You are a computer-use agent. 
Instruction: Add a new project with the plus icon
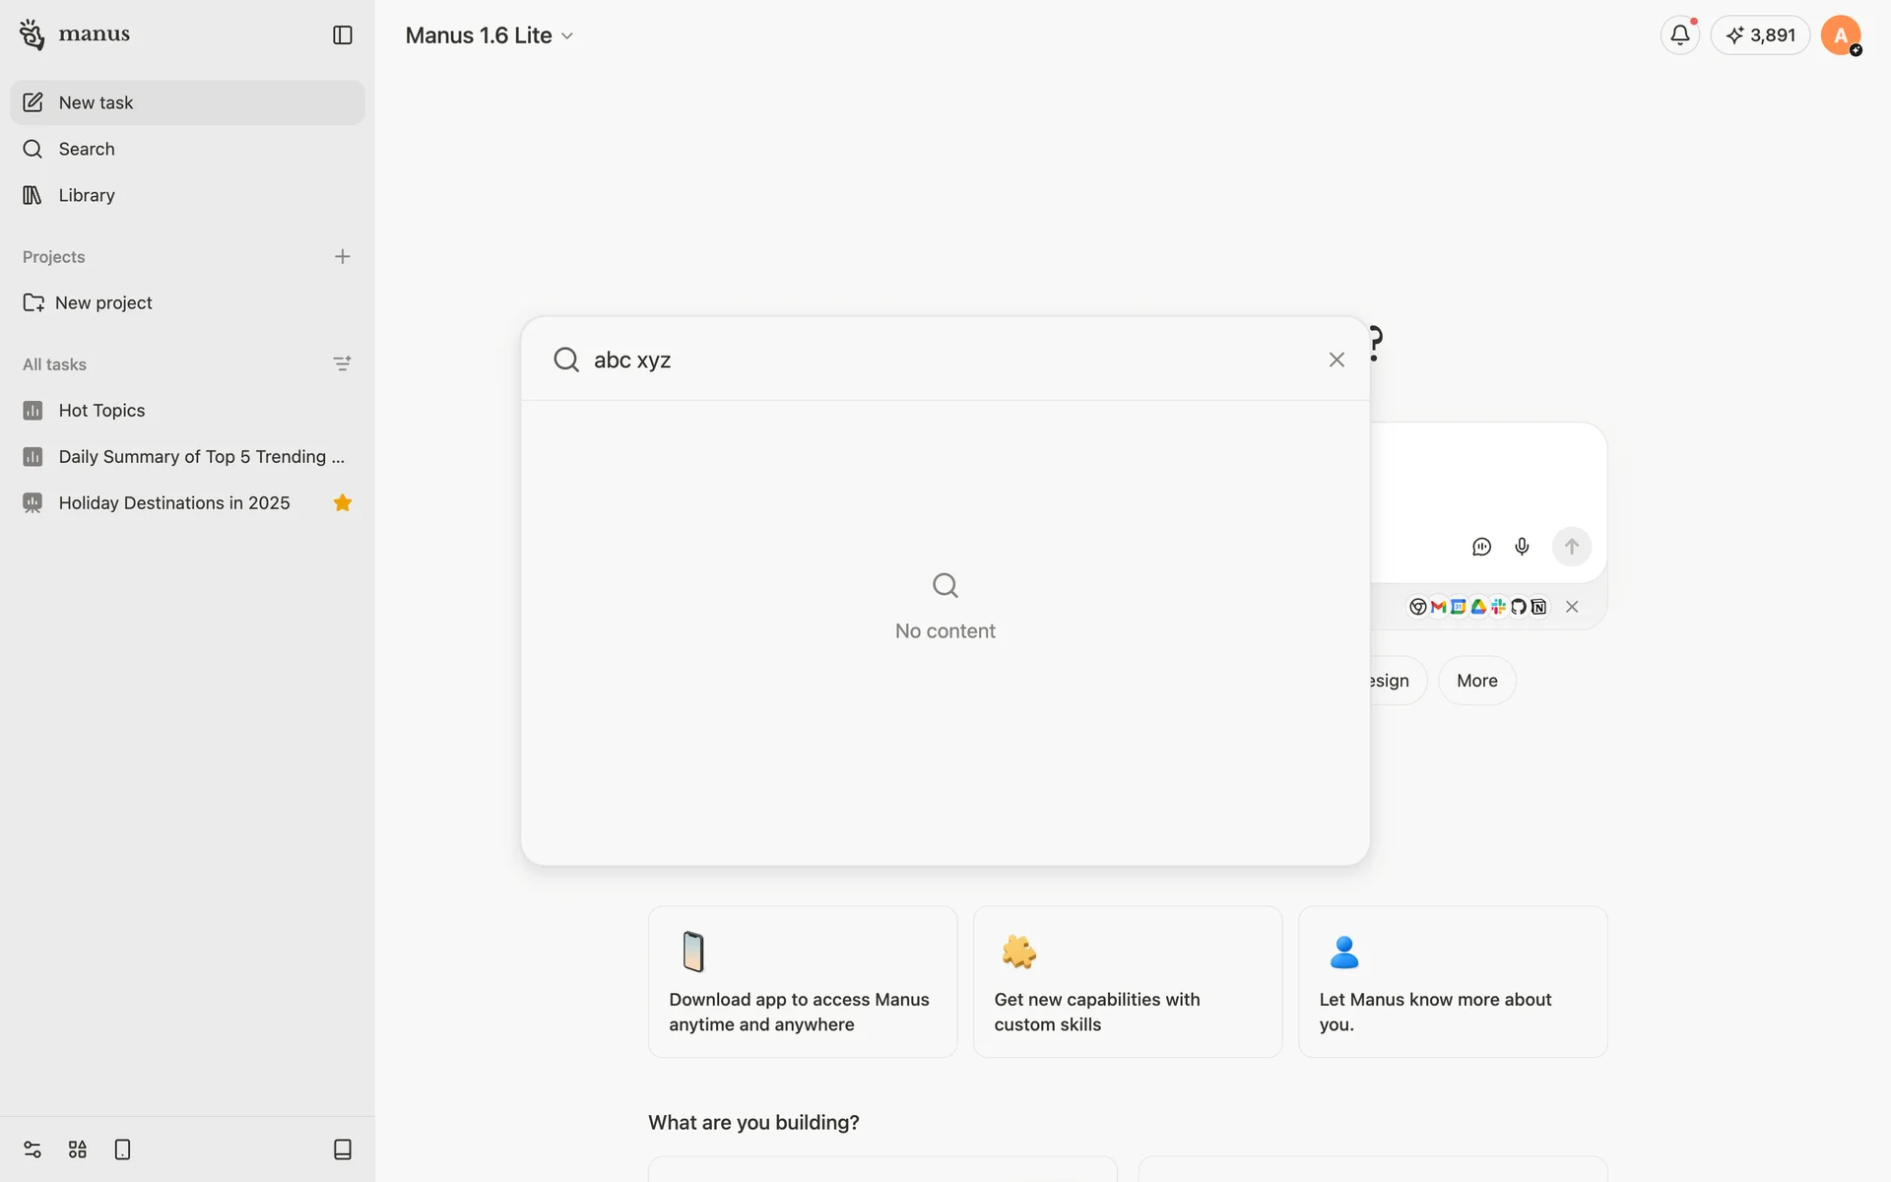click(342, 257)
